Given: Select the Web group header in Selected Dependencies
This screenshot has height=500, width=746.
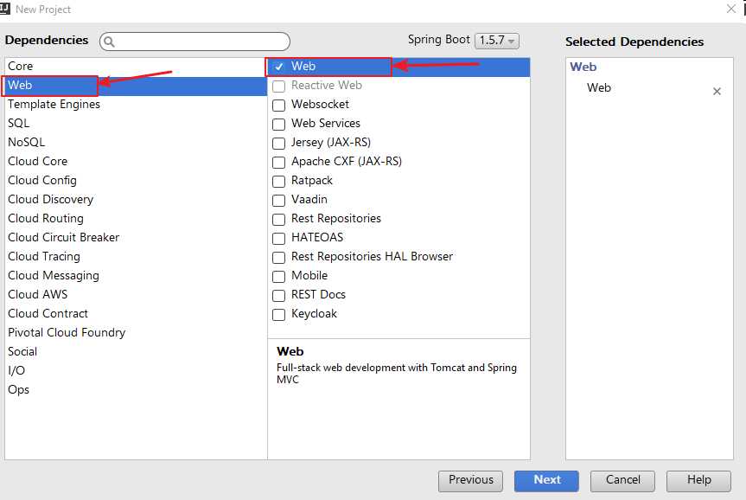Looking at the screenshot, I should tap(583, 67).
